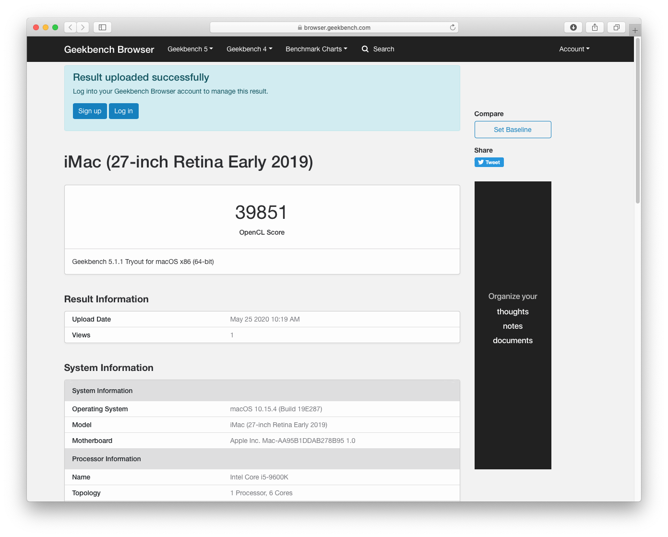This screenshot has height=537, width=668.
Task: Go to Geekbench Browser home link
Action: [x=109, y=49]
